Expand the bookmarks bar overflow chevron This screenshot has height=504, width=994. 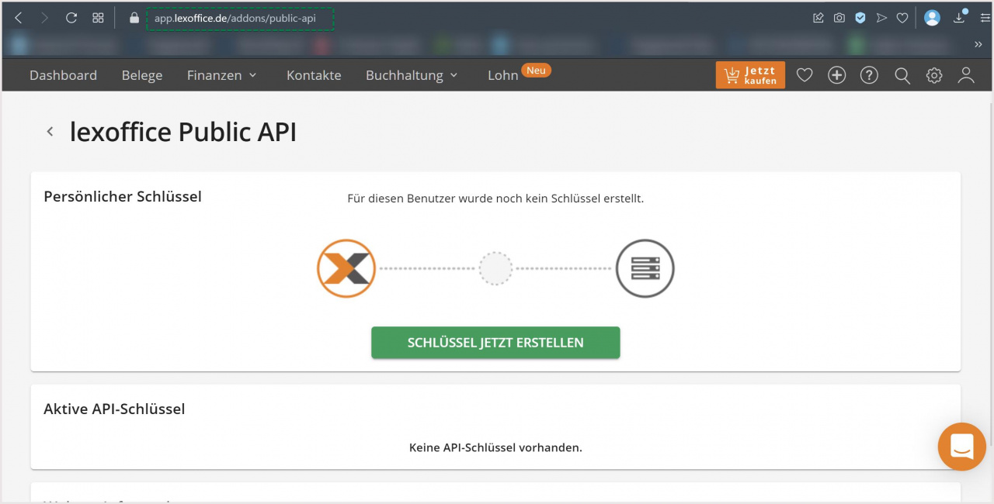click(978, 44)
